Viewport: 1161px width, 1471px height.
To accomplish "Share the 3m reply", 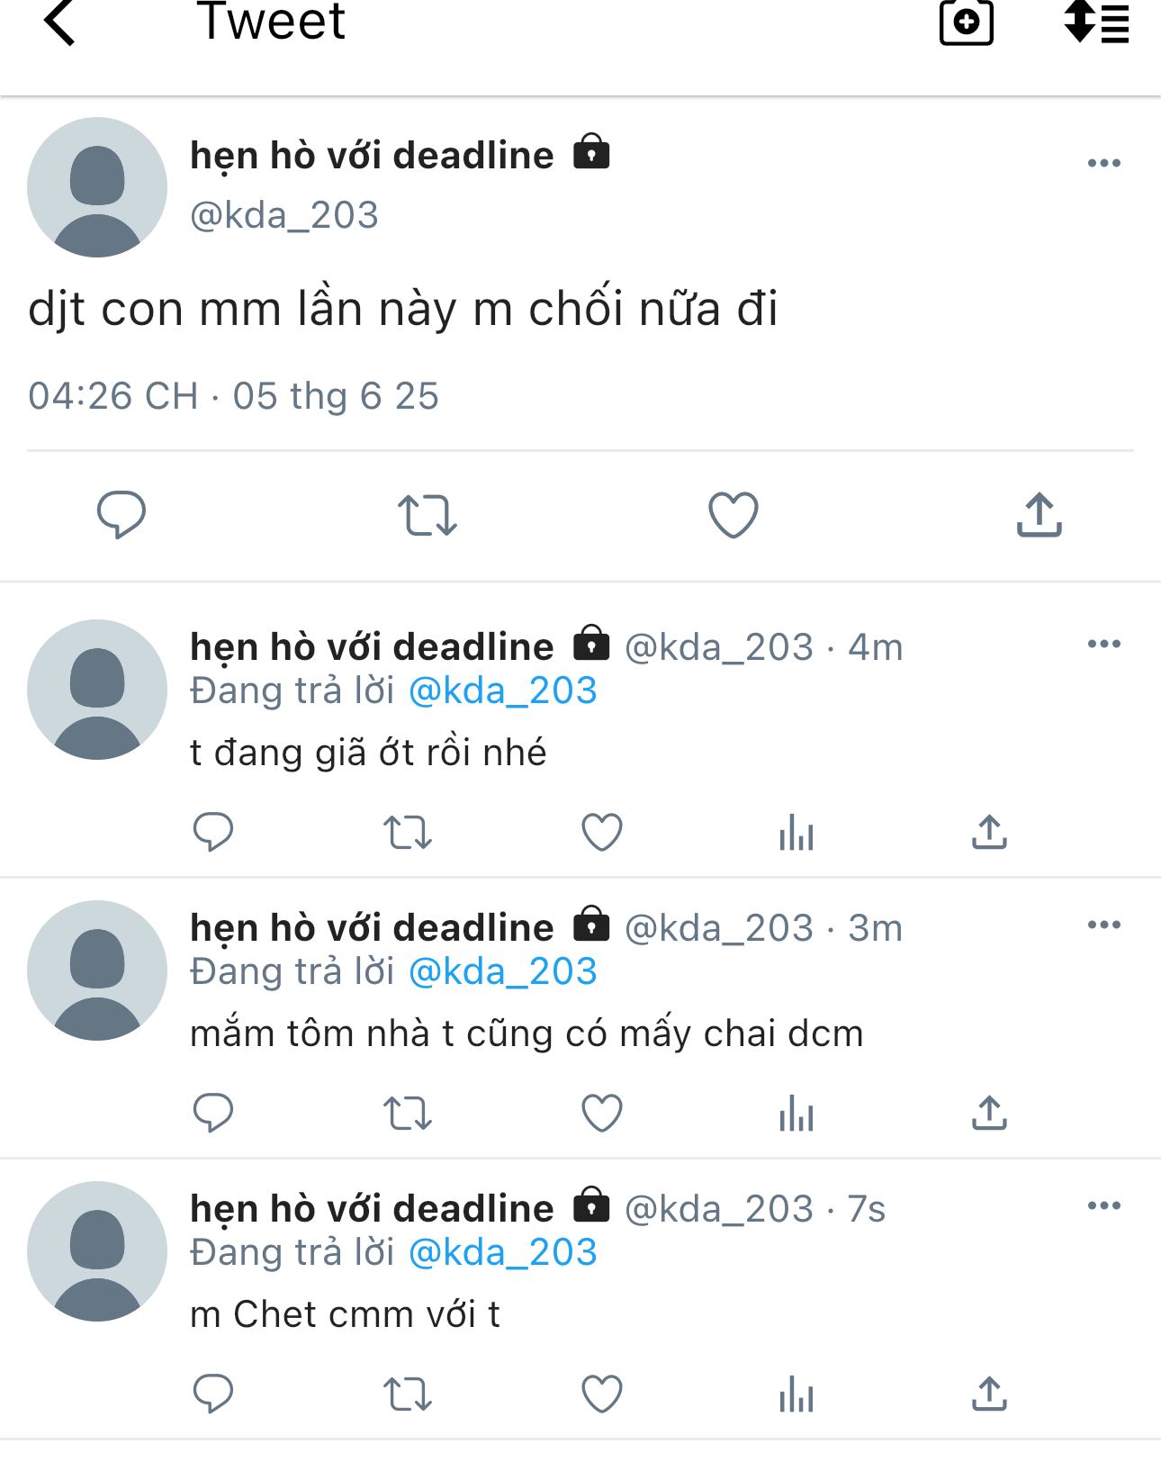I will point(989,1113).
